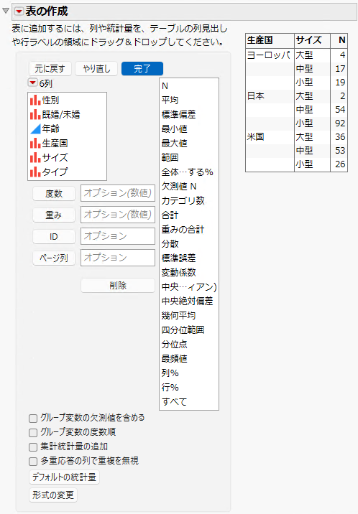This screenshot has width=358, height=514.
Task: Click the red bar icon beside 生産国
Action: click(x=35, y=144)
